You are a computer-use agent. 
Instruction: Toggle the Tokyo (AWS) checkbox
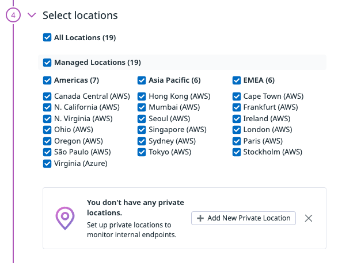[142, 152]
